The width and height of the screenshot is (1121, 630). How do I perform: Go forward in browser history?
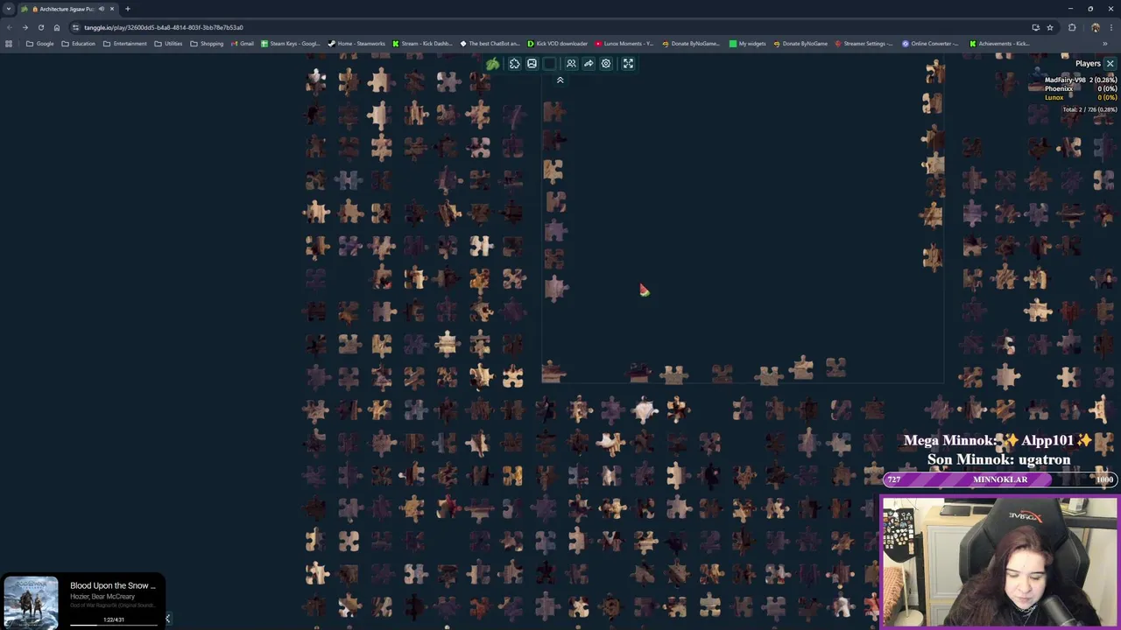(25, 27)
